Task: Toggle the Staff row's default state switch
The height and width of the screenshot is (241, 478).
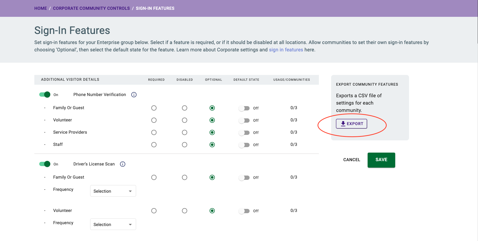Action: pos(244,145)
